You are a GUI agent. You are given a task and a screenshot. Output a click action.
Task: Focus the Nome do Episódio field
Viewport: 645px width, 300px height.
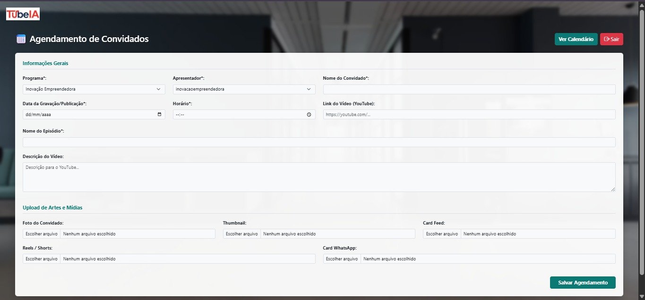(x=319, y=142)
